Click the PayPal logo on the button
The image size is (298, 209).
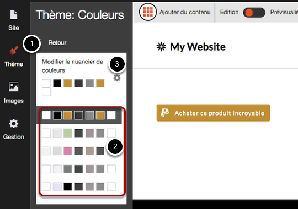[x=165, y=113]
